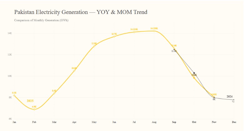Select the dark October 2024 data point
Viewport: 247px width, 131px height.
pos(194,73)
